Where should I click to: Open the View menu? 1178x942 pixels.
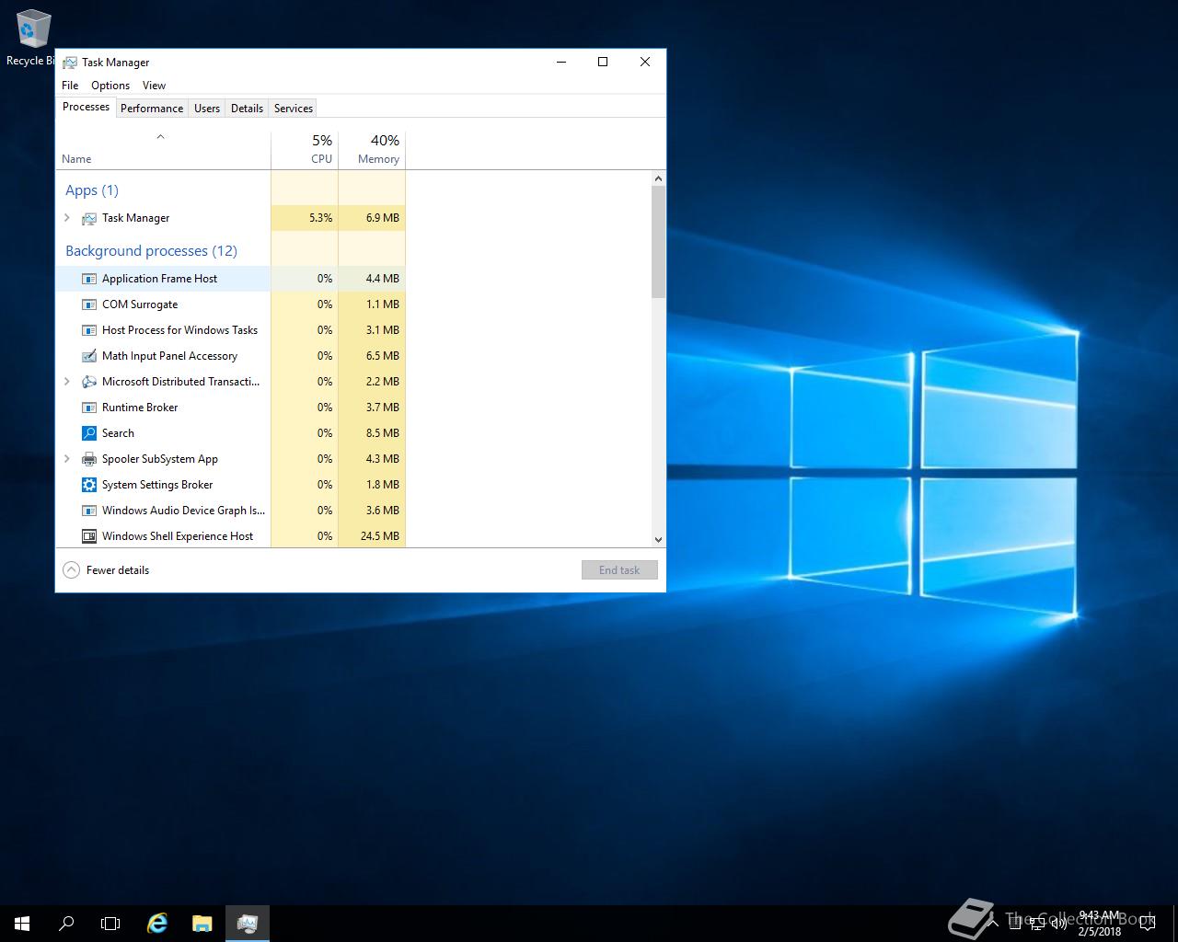[x=154, y=86]
